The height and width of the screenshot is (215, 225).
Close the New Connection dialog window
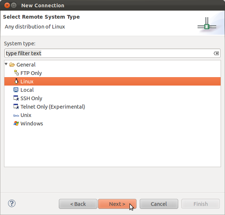point(7,5)
